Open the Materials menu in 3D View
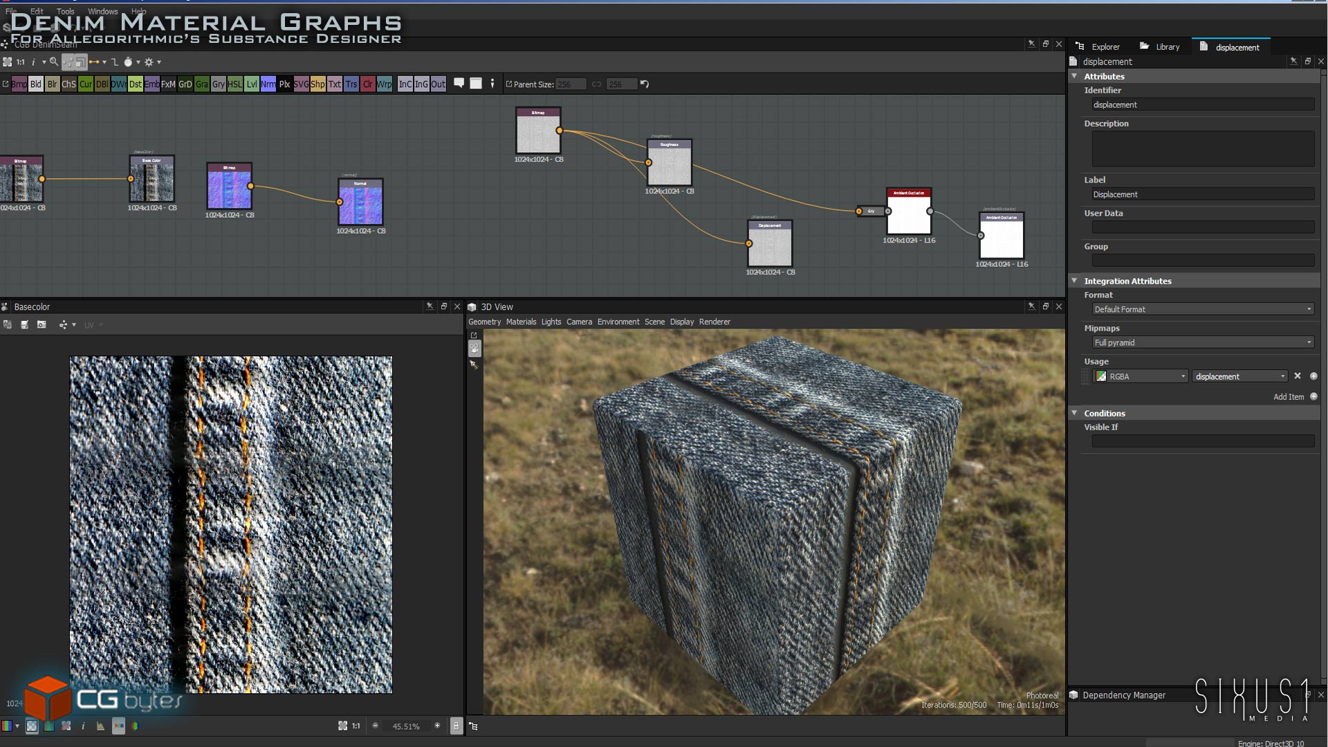 521,322
